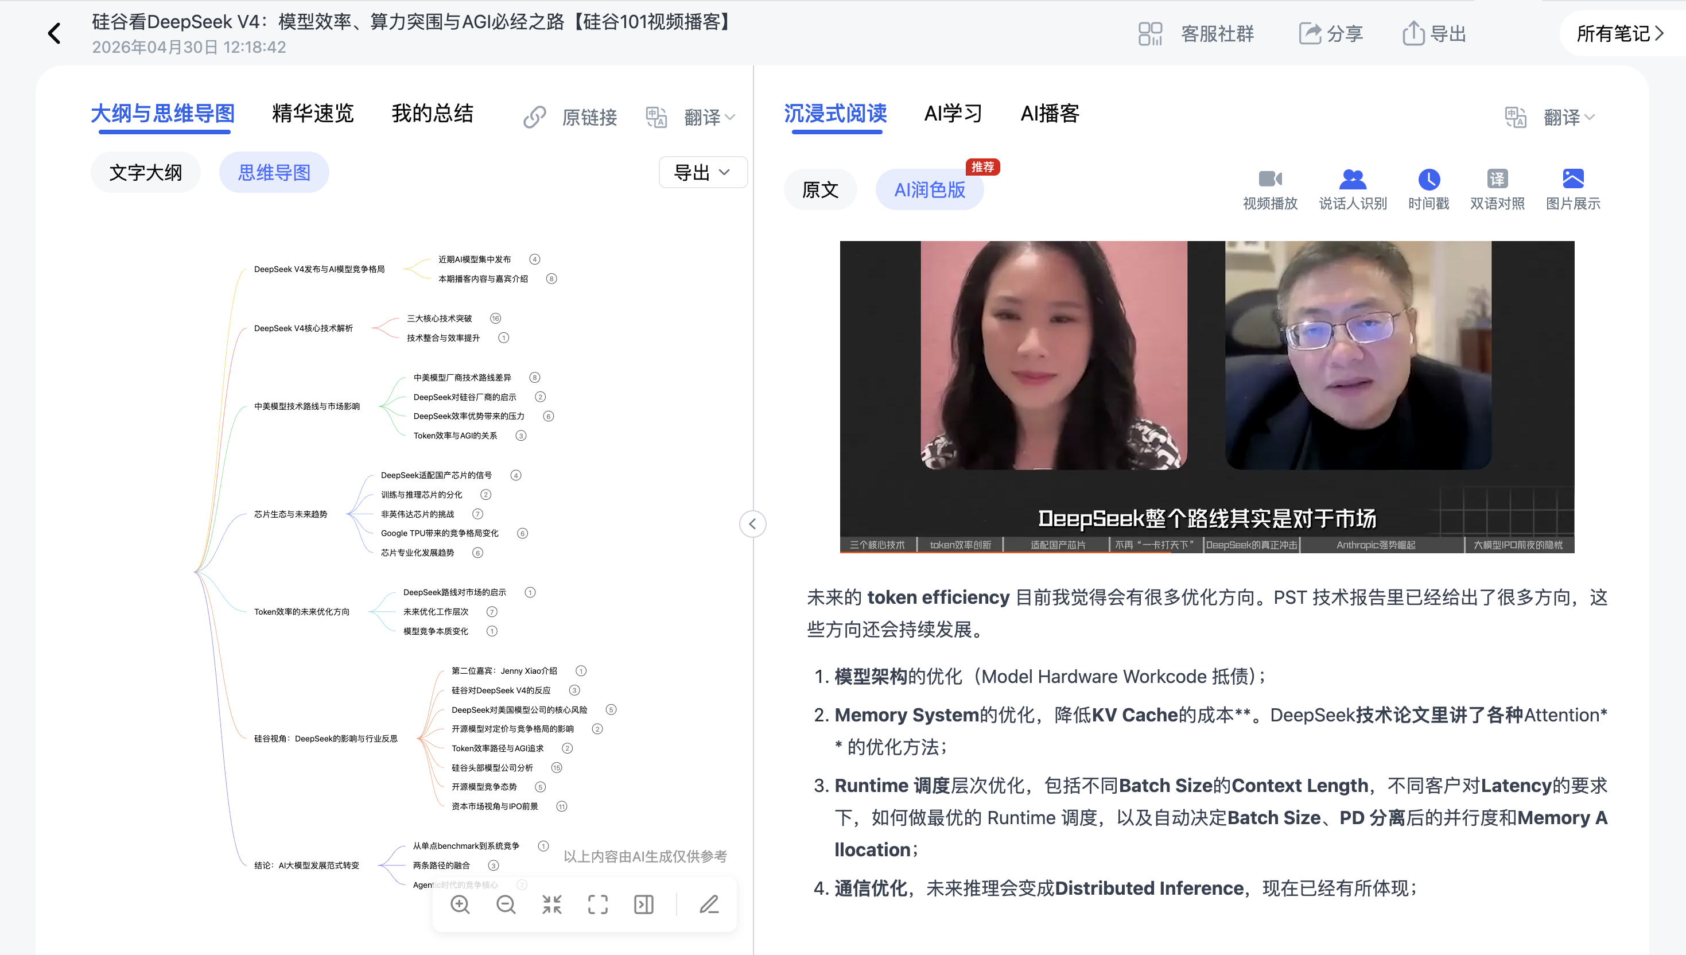This screenshot has width=1686, height=955.
Task: Toggle 图片展示 image icon
Action: click(x=1573, y=178)
